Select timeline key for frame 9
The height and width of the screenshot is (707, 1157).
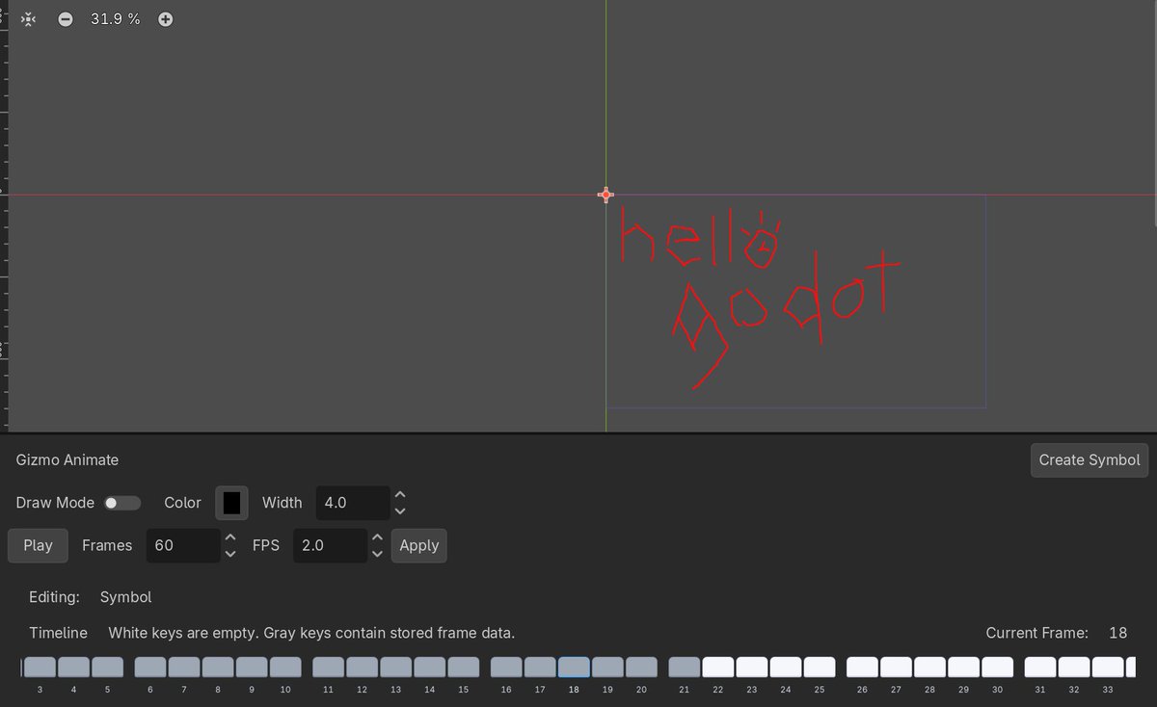(252, 667)
